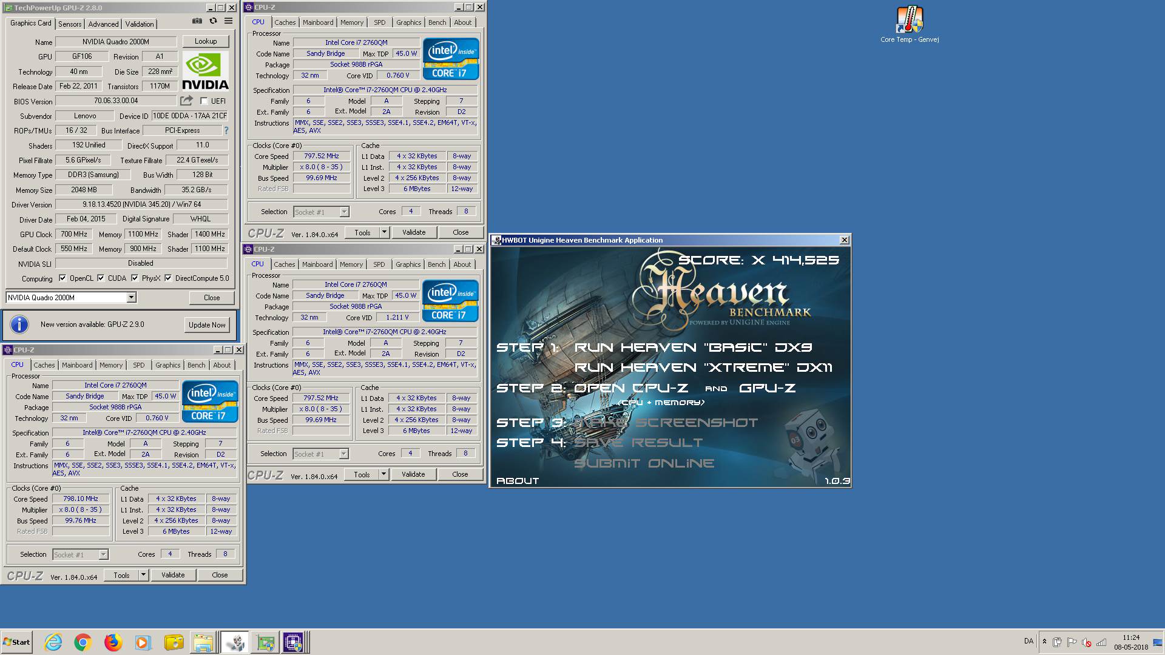Image resolution: width=1165 pixels, height=655 pixels.
Task: Click the power plug tray icon
Action: coord(1058,642)
